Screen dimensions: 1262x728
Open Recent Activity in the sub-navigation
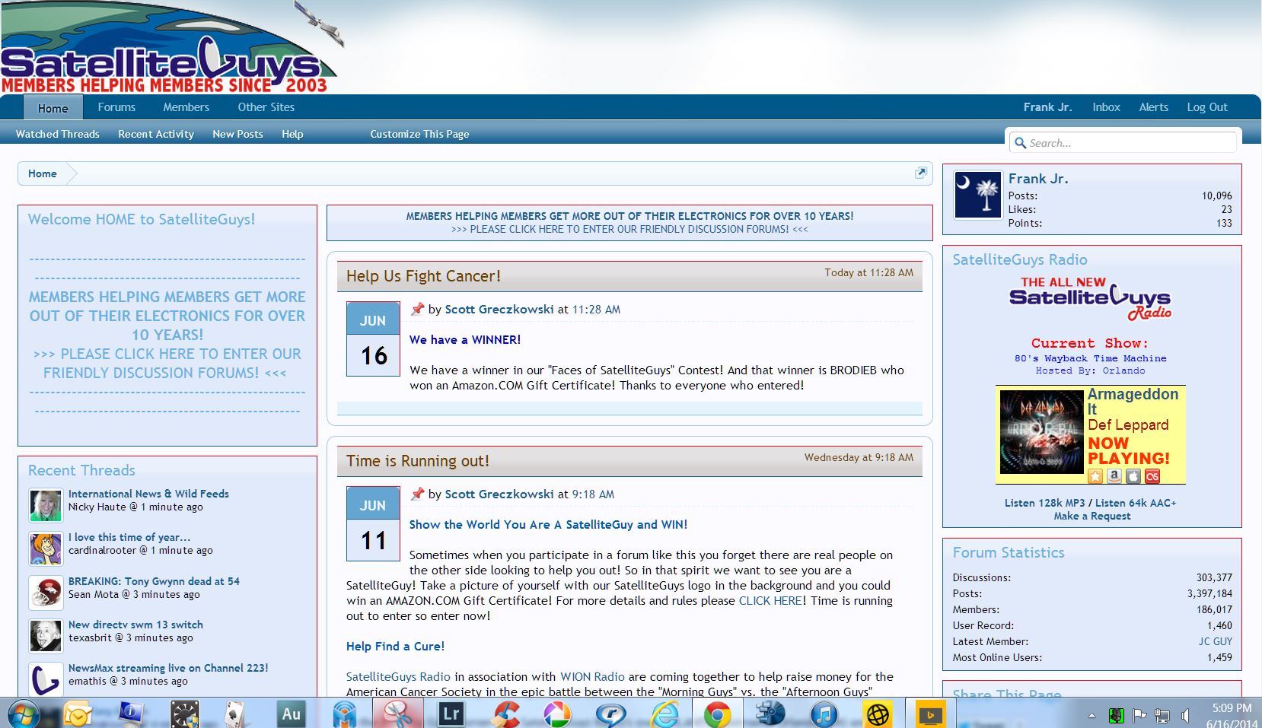coord(156,134)
